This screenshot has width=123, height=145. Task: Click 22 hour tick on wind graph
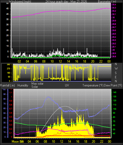pyautogui.click(x=101, y=61)
